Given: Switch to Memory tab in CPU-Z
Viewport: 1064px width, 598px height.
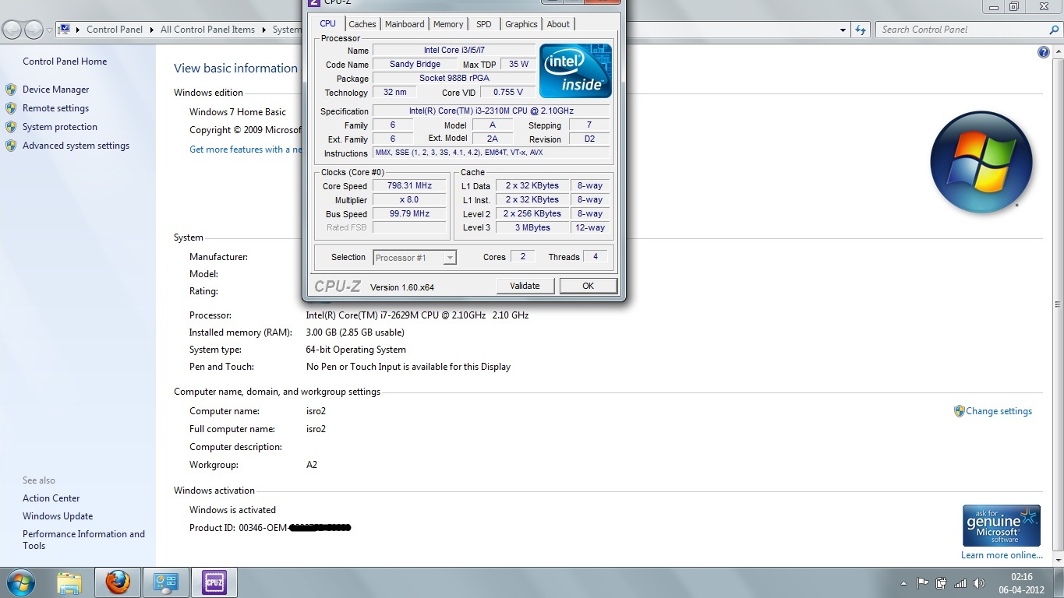Looking at the screenshot, I should [x=448, y=24].
